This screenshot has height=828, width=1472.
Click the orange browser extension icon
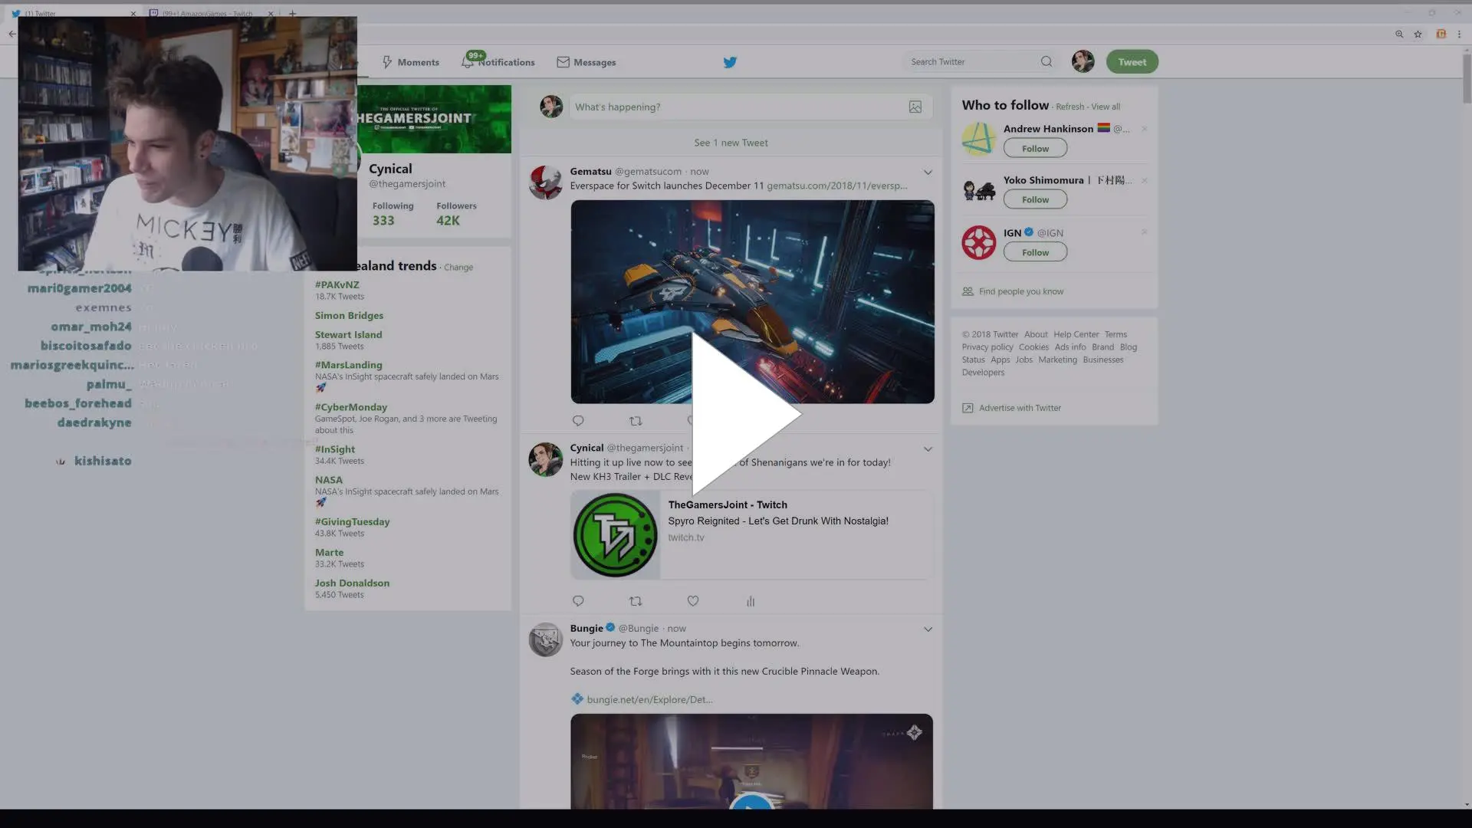coord(1441,34)
